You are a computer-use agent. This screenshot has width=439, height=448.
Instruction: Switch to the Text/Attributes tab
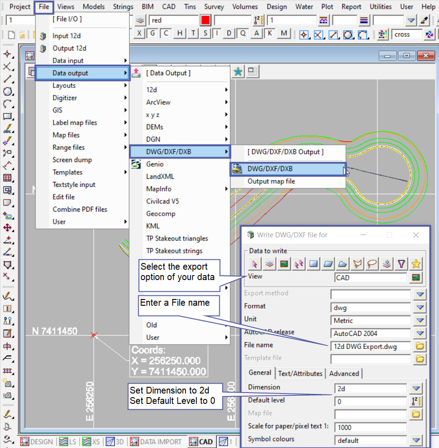(300, 373)
